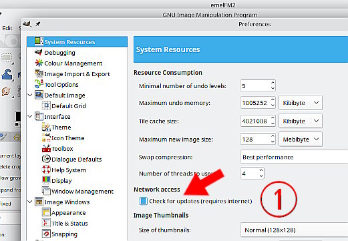Click the Interface icon in the tree
The width and height of the screenshot is (348, 241).
point(39,116)
